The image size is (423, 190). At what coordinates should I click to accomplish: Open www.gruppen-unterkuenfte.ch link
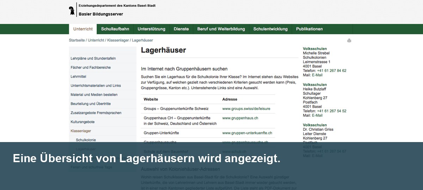[247, 133]
